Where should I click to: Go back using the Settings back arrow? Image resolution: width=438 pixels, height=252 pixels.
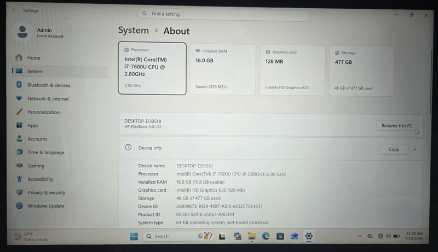pos(14,10)
